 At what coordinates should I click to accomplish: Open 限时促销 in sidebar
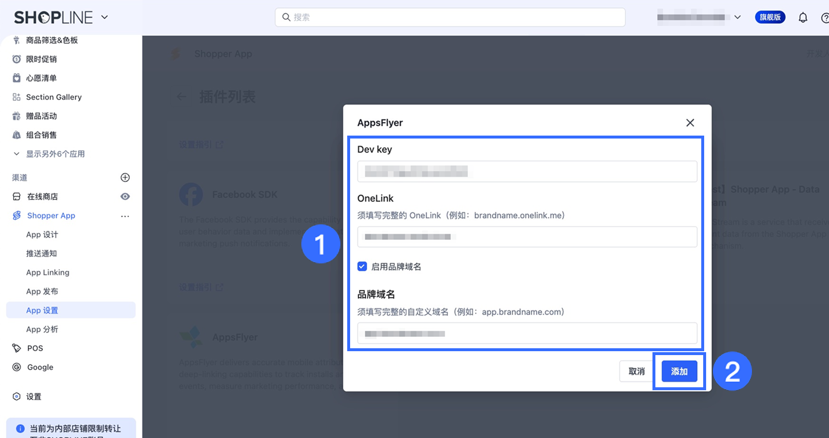tap(41, 59)
